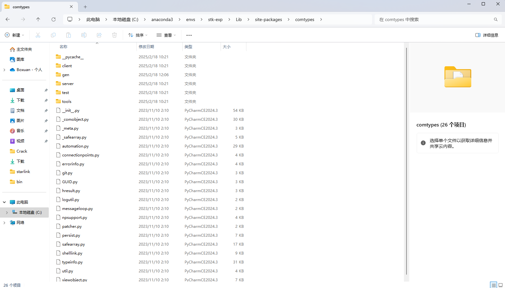Click the Delete trash icon in toolbar
The image size is (505, 288).
point(114,35)
